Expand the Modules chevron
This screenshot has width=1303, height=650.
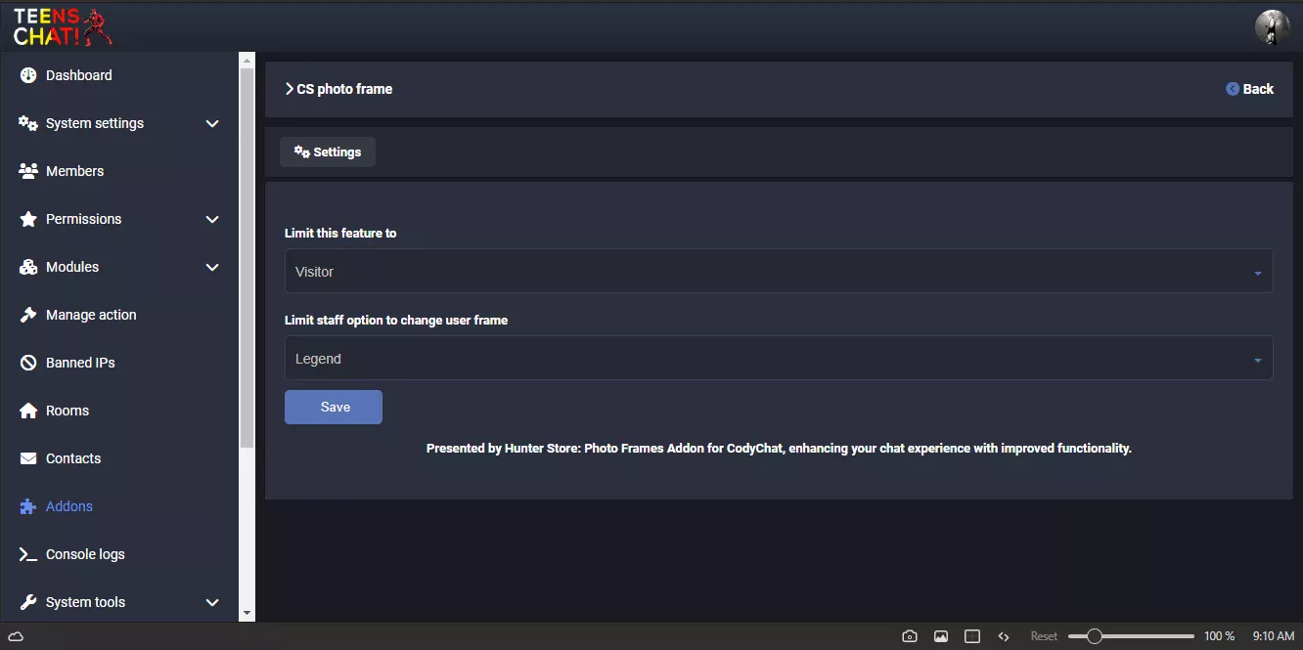pos(212,267)
